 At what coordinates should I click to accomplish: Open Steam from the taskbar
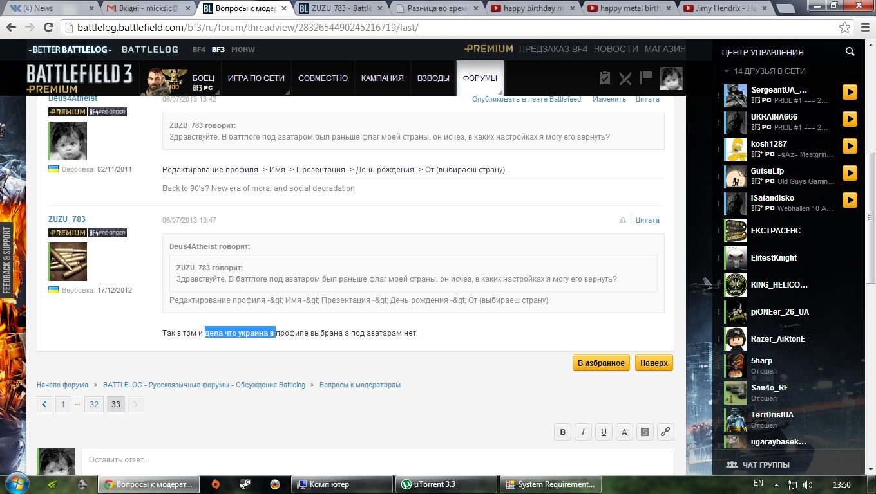245,484
